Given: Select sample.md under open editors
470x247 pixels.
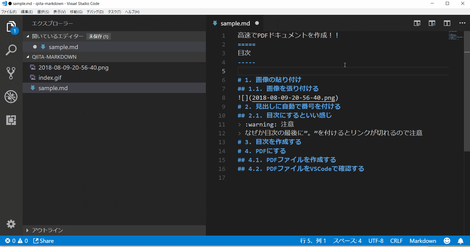Looking at the screenshot, I should click(x=114, y=47).
